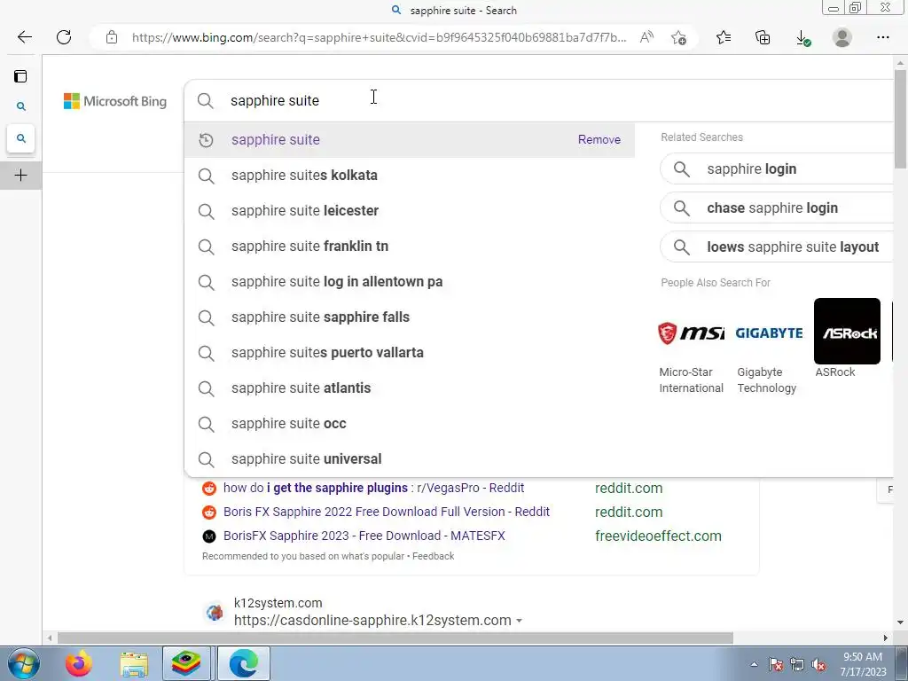Open BorisFX Sapphire 2023 MATESFX link

tap(364, 536)
